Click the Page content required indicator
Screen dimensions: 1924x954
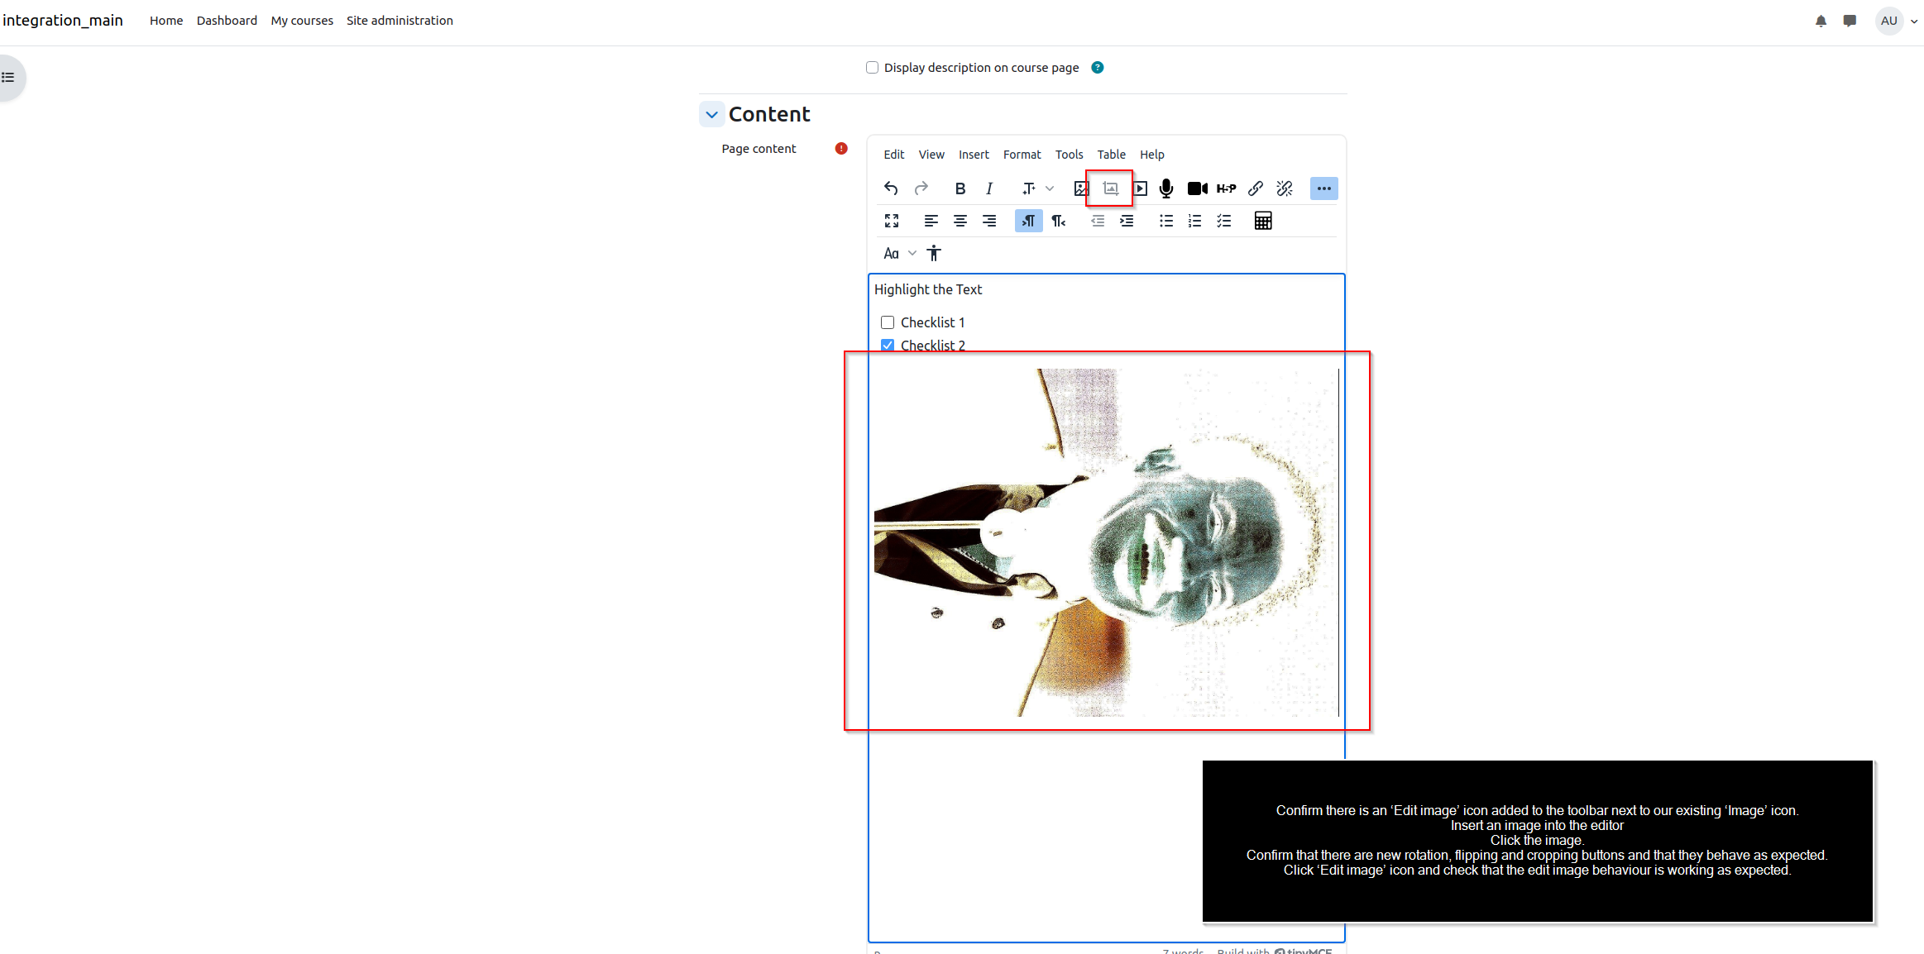841,149
